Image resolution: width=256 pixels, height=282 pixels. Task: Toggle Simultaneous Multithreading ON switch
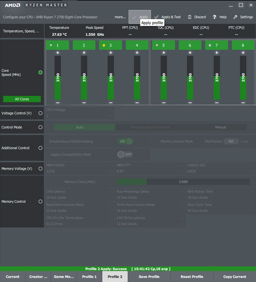[x=125, y=141]
